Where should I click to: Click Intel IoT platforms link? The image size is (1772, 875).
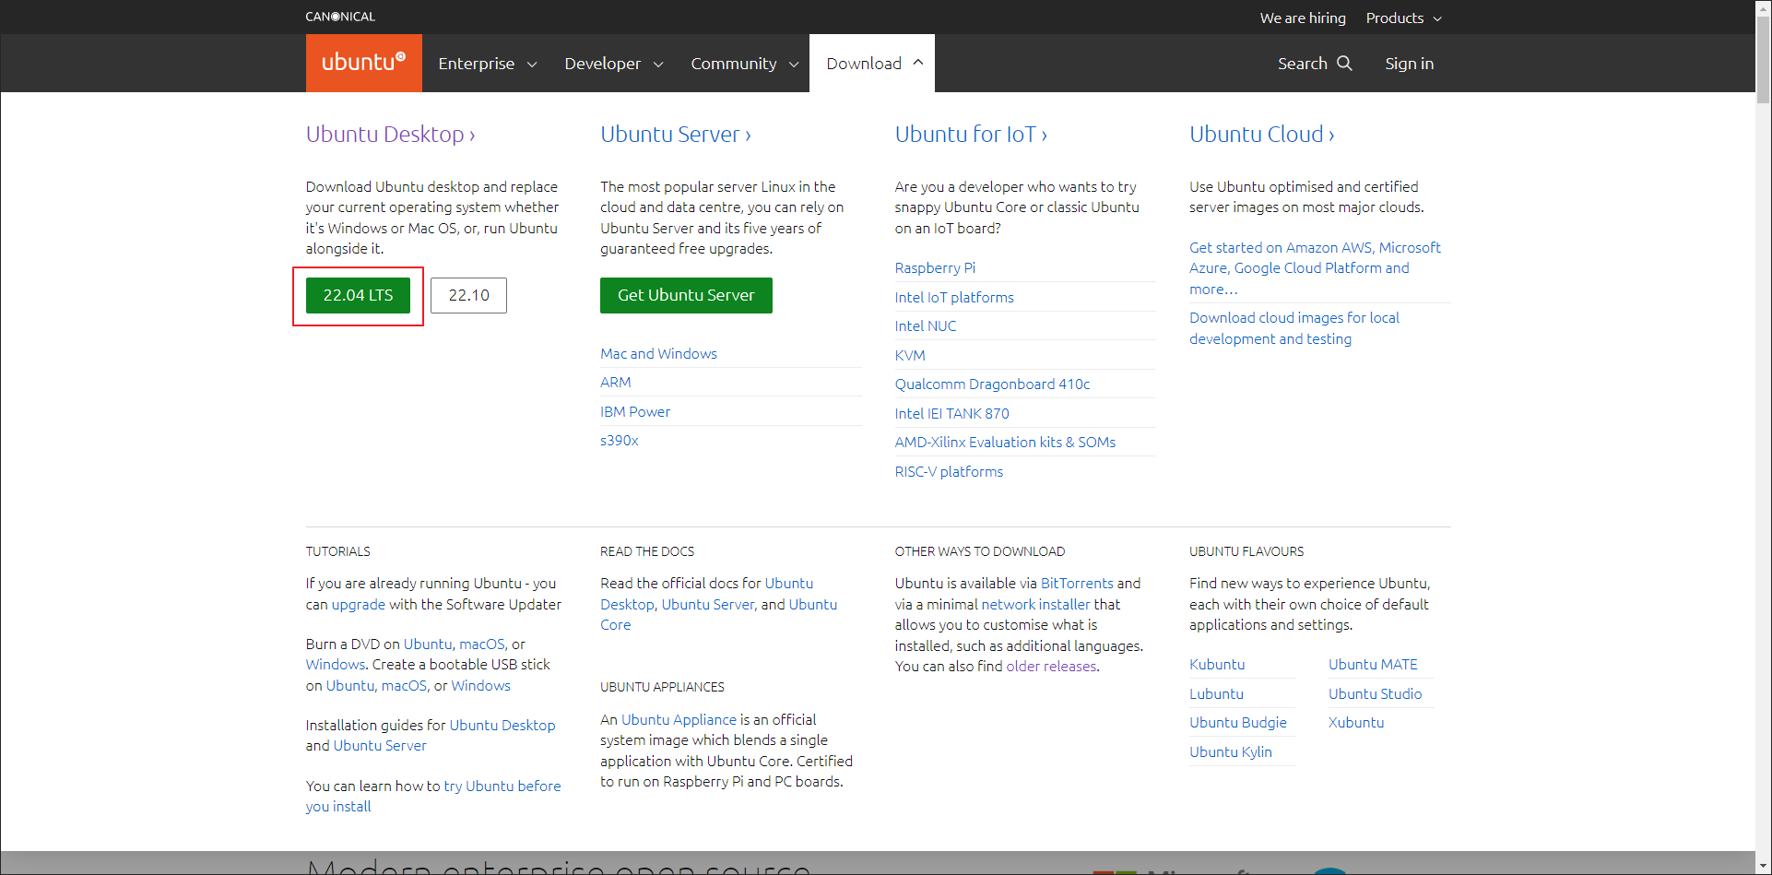coord(954,297)
